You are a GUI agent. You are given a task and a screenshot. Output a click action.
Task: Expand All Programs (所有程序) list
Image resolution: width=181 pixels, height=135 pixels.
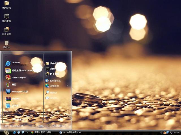[x=18, y=120]
